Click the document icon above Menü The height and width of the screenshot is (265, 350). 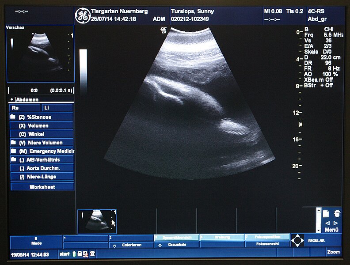(326, 214)
